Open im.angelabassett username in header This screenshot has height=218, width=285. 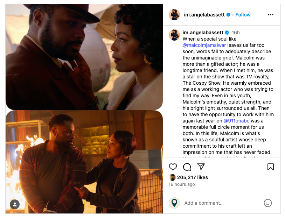click(204, 15)
